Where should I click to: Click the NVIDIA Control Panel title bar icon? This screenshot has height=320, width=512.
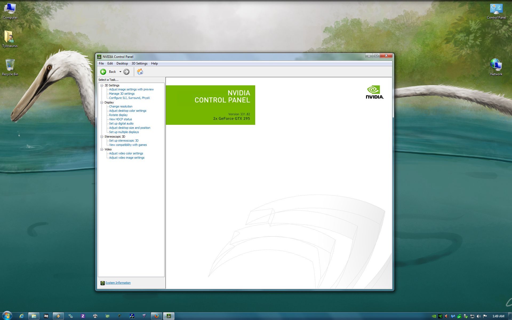tap(99, 57)
